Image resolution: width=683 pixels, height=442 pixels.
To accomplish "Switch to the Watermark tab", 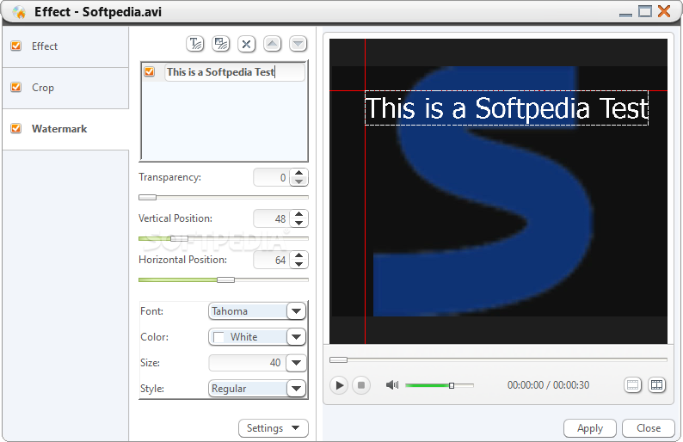I will [65, 129].
